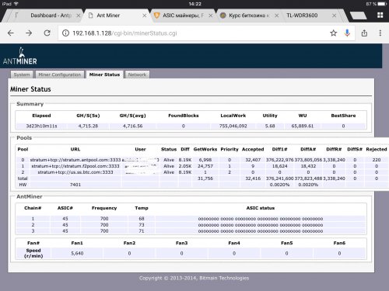This screenshot has width=389, height=291.
Task: Go back with the browser back arrow
Action: (11, 33)
